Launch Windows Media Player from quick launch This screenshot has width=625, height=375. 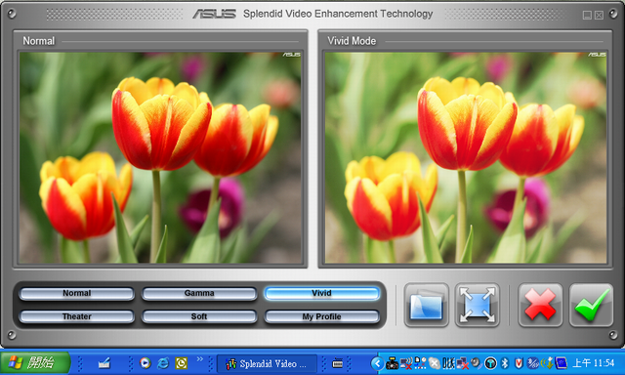pos(146,362)
